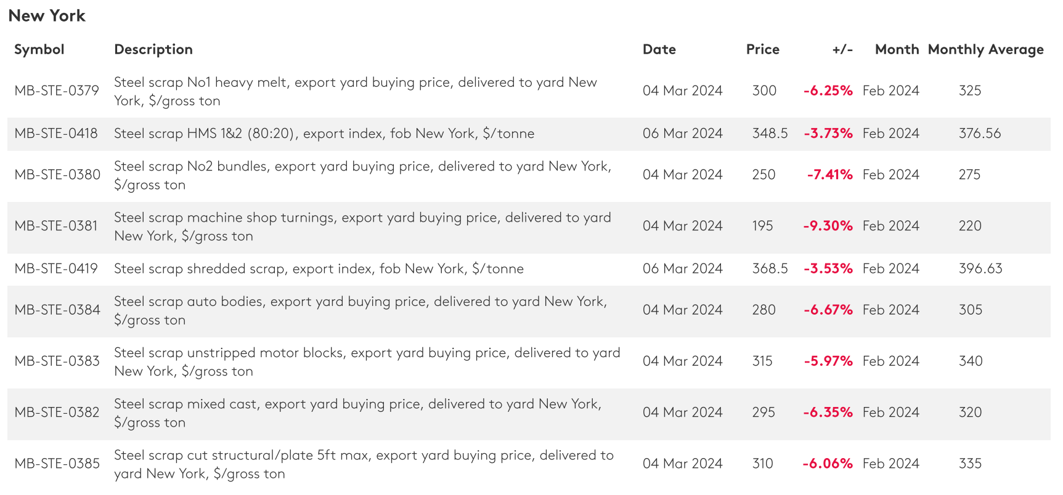
Task: Click the 376.56 monthly average value
Action: click(979, 134)
